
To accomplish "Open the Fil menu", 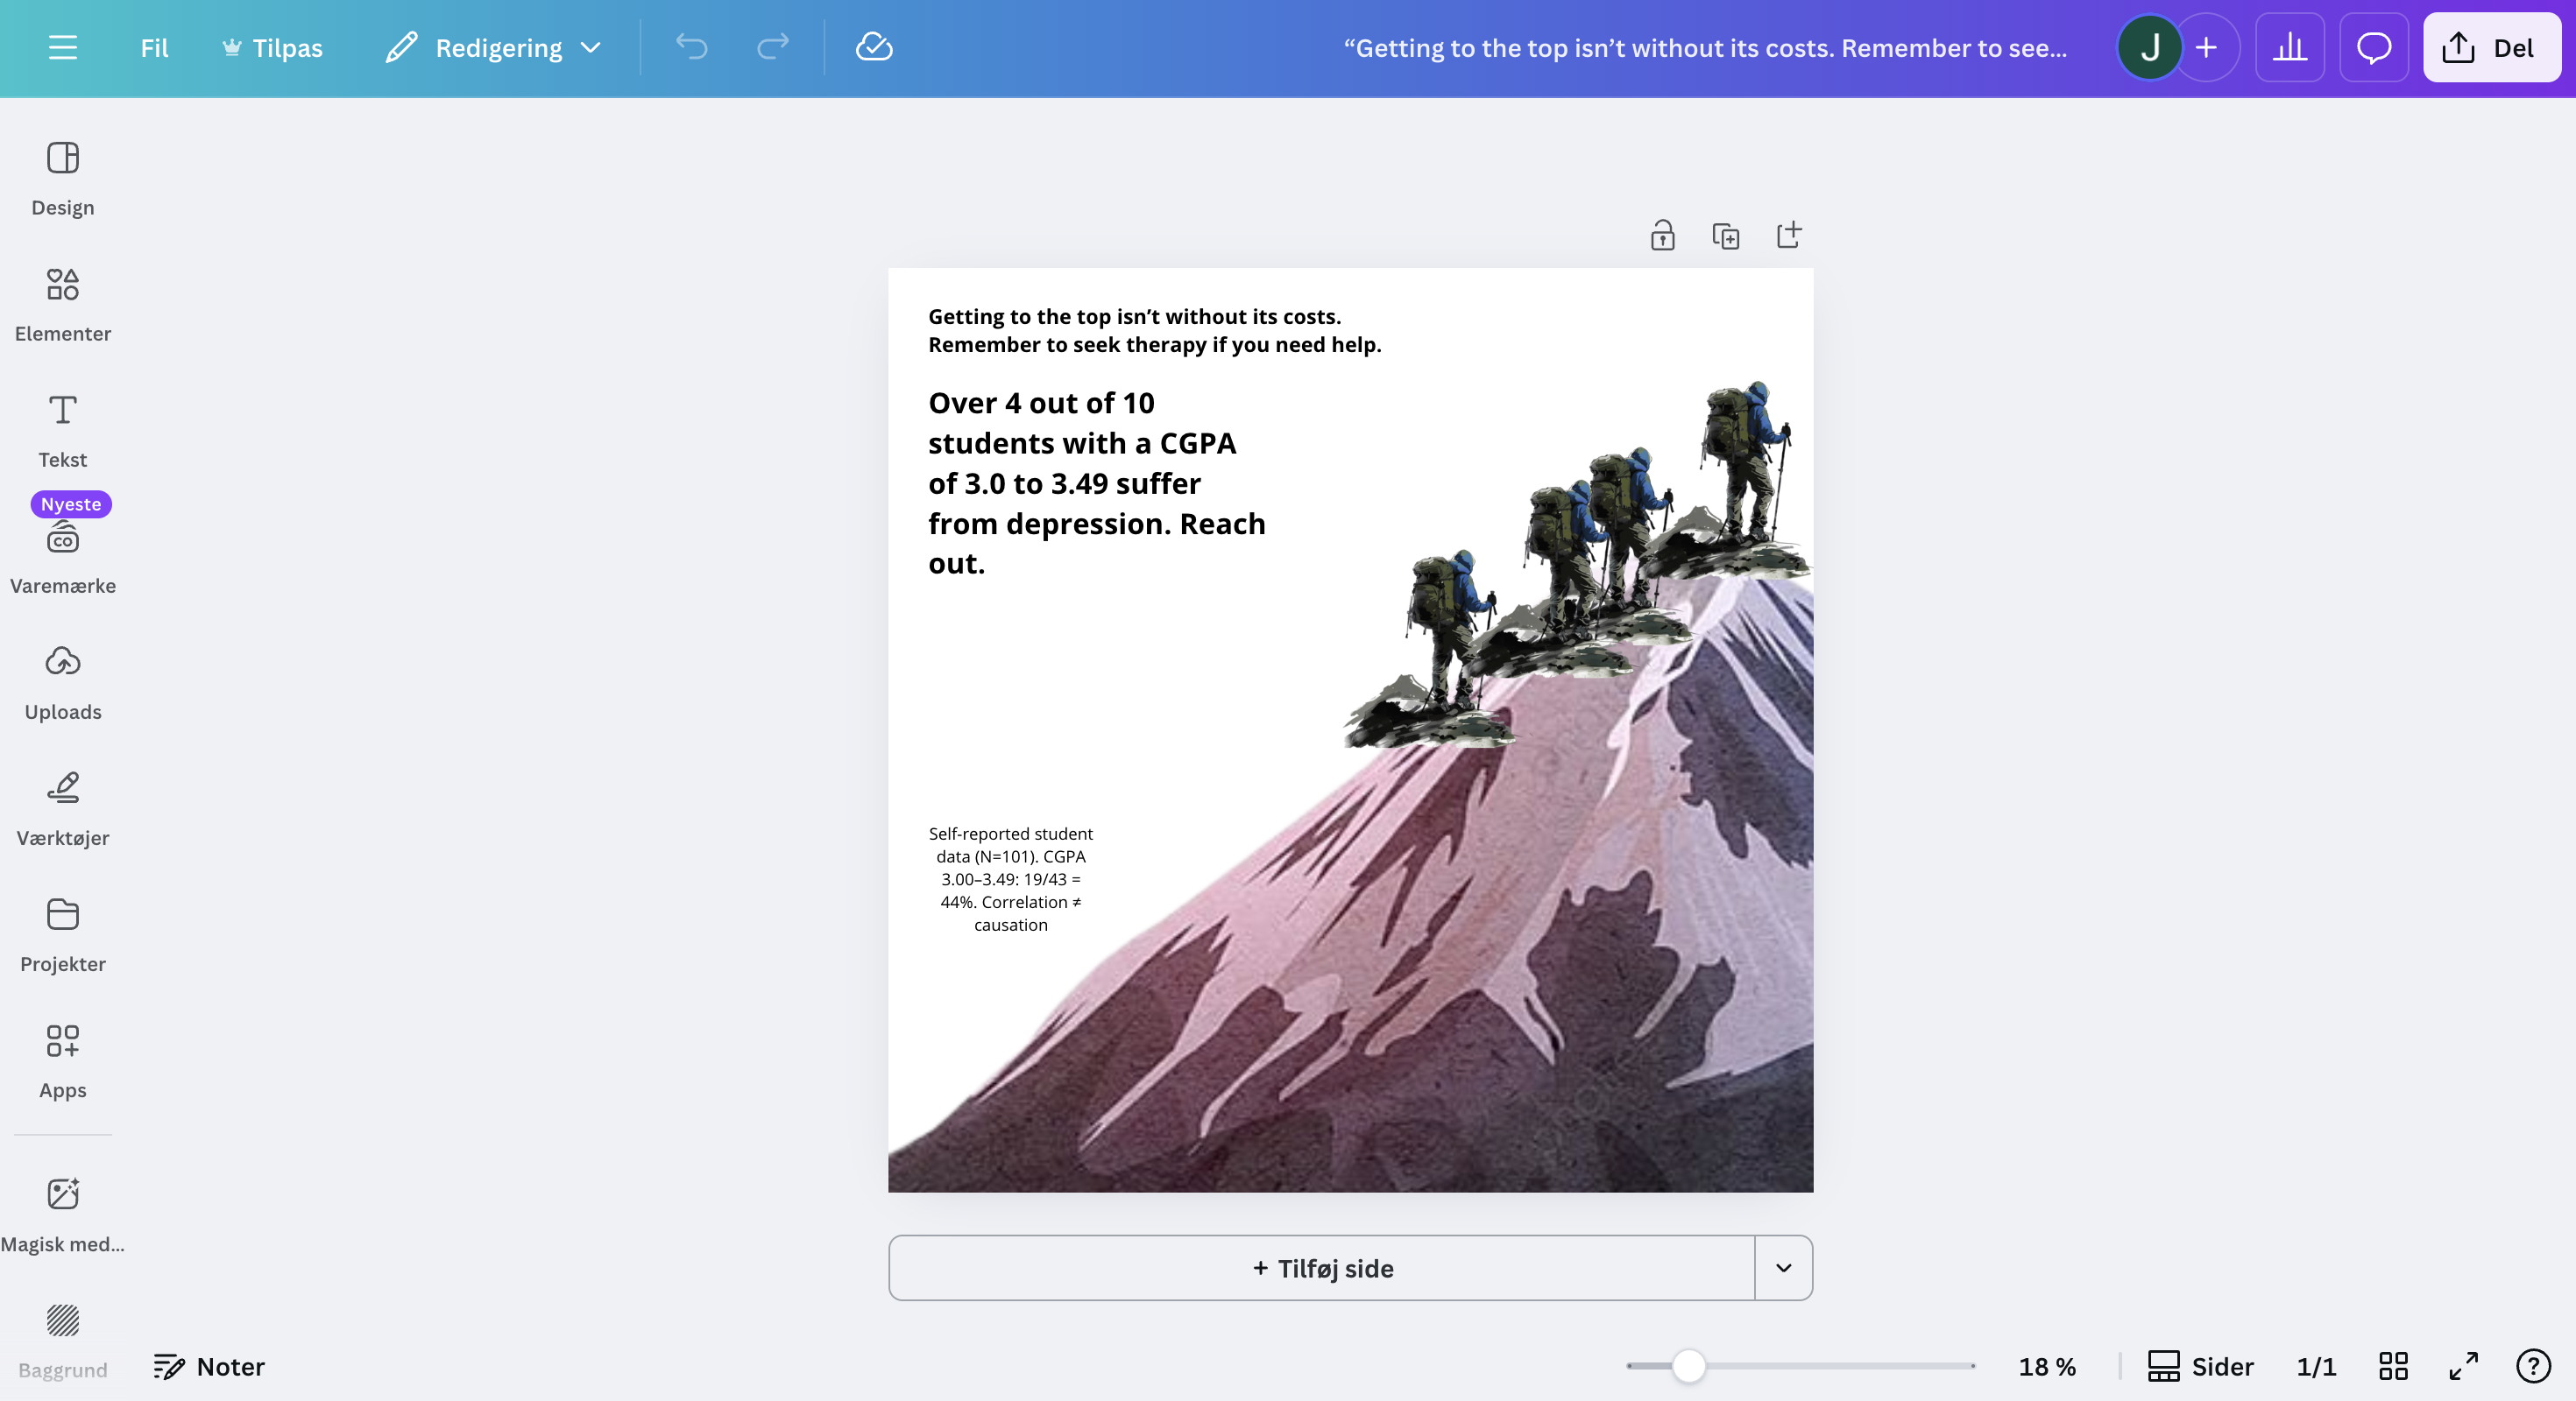I will [x=154, y=47].
